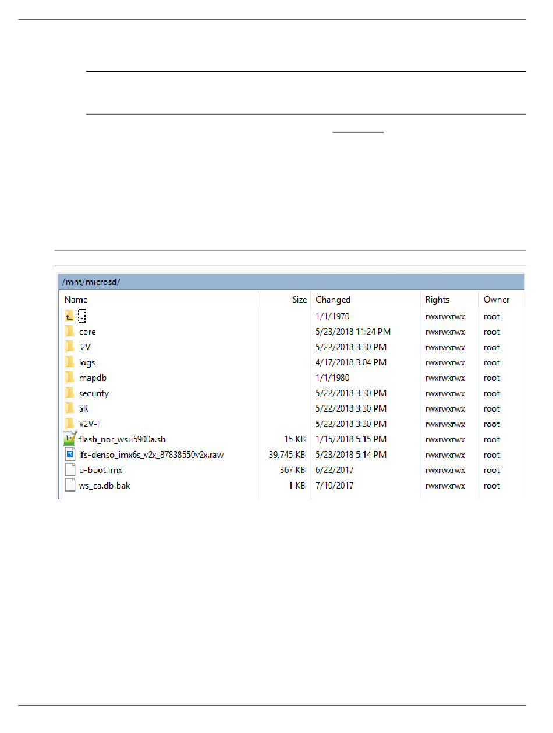Sort by the Changed column header
The height and width of the screenshot is (733, 553).
(333, 300)
